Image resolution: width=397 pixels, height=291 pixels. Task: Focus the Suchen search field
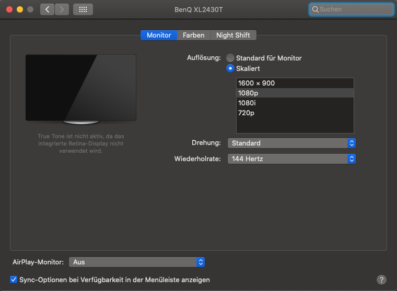coord(351,9)
